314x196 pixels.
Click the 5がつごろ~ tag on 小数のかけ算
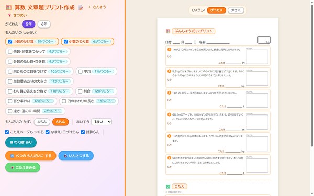46,42
